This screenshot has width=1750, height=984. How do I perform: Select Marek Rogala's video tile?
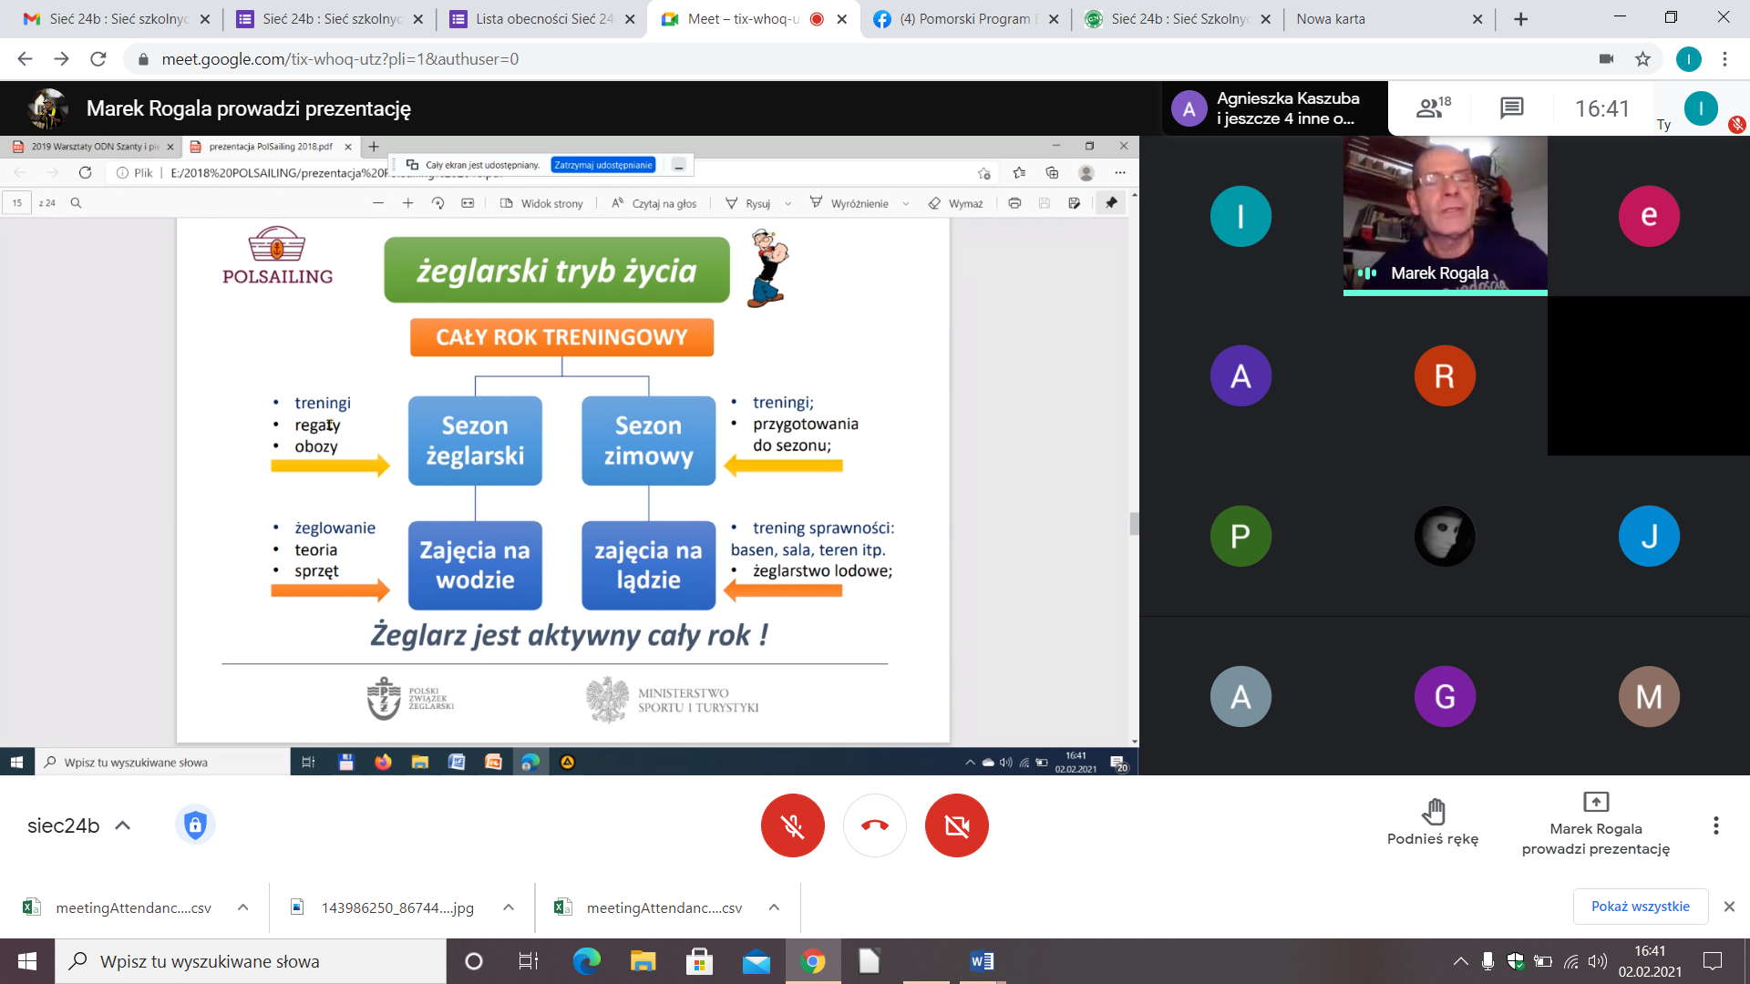click(x=1445, y=216)
